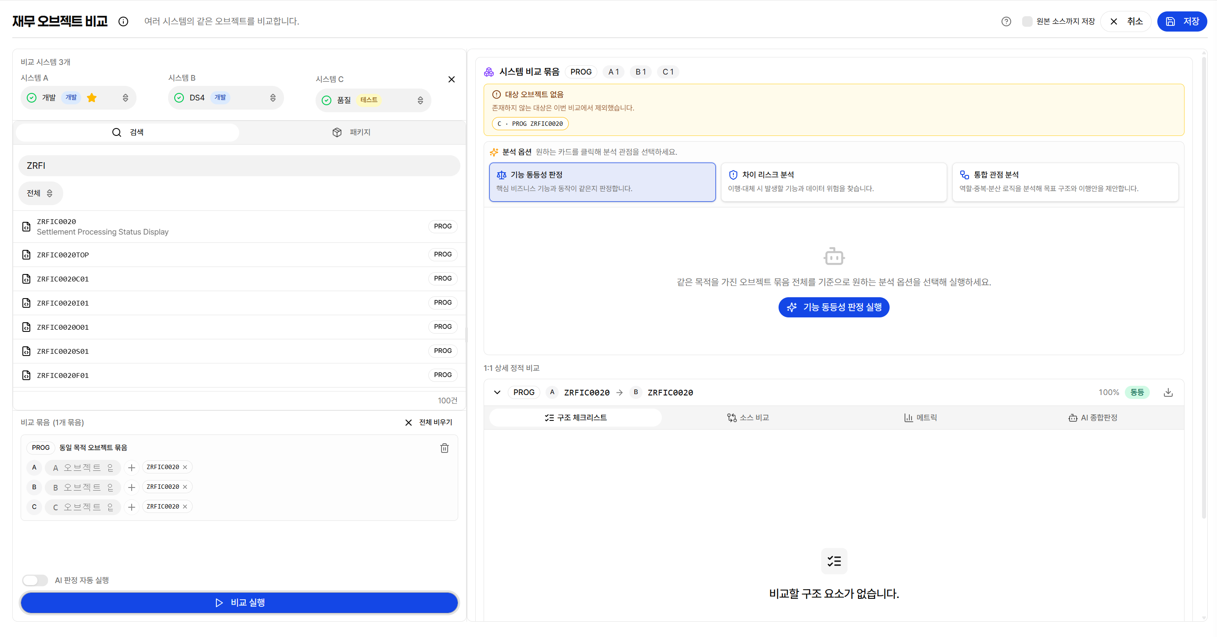The width and height of the screenshot is (1217, 637).
Task: Select the ZRFIC0020S01 list row
Action: [239, 351]
